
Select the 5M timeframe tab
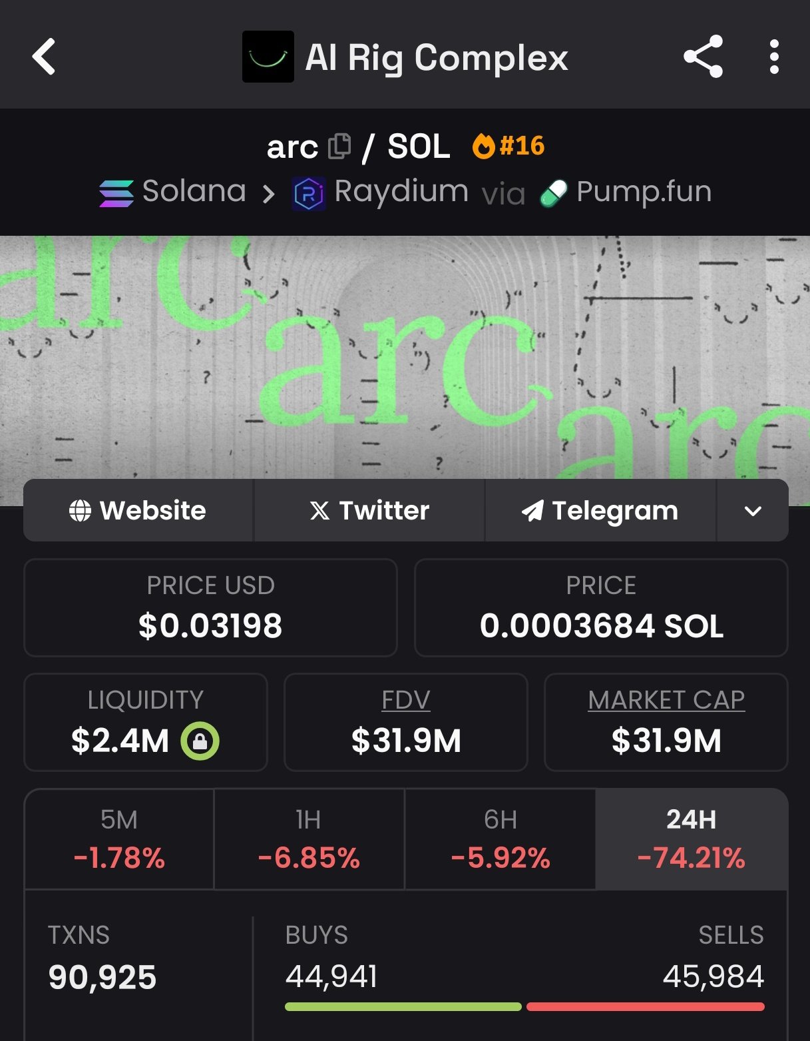[x=119, y=839]
